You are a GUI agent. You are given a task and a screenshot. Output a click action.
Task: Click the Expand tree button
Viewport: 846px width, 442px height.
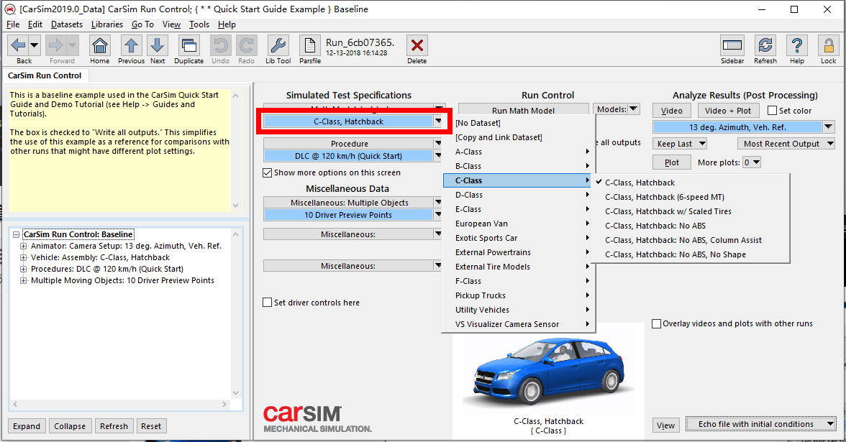pos(27,425)
